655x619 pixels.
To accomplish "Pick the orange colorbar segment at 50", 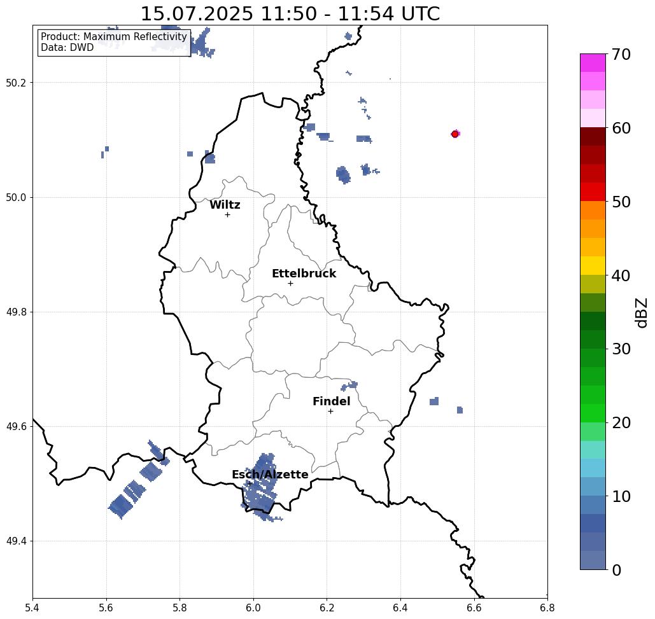I will point(593,211).
